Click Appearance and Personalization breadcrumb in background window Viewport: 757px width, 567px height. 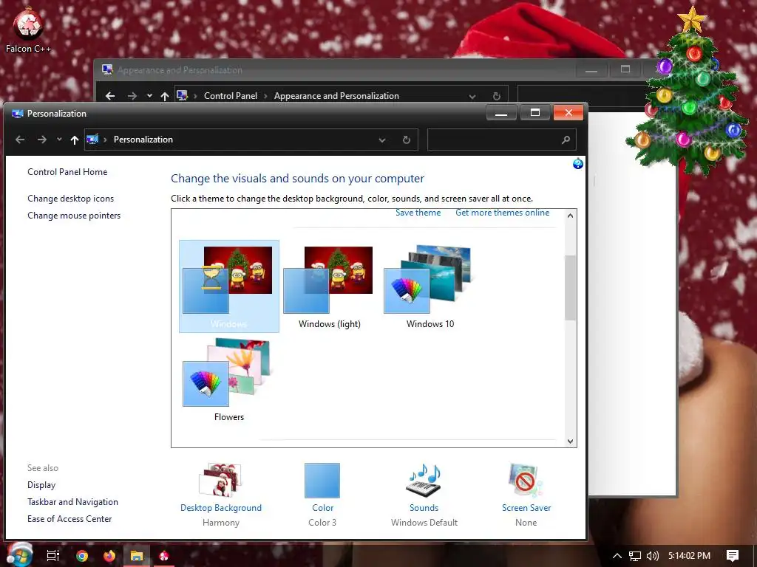(x=336, y=96)
